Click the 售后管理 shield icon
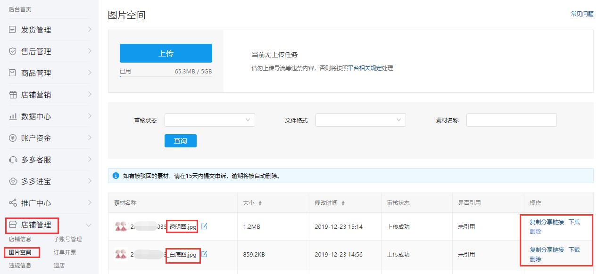 click(x=12, y=51)
